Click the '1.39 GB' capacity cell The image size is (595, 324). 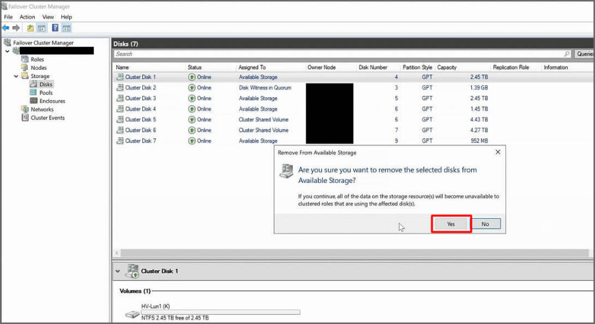tap(479, 88)
